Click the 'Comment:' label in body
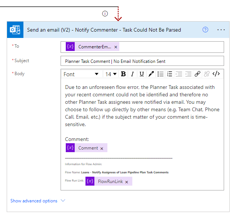This screenshot has width=233, height=215. pos(77,139)
